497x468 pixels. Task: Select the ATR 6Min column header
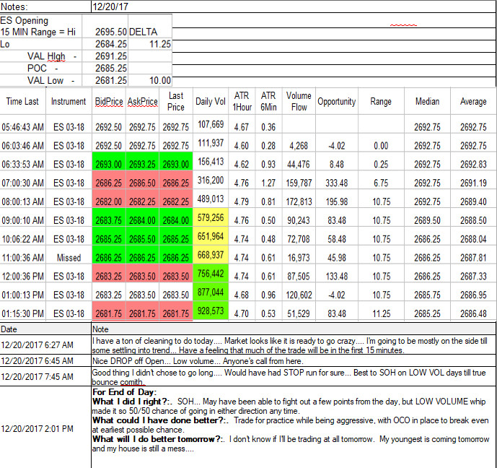tap(269, 101)
